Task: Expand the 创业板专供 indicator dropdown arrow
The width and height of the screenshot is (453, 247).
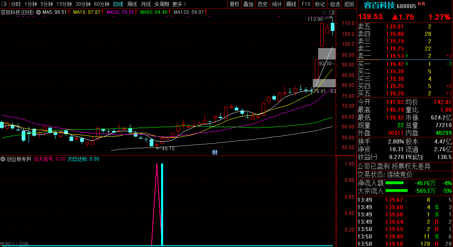Action: point(3,159)
